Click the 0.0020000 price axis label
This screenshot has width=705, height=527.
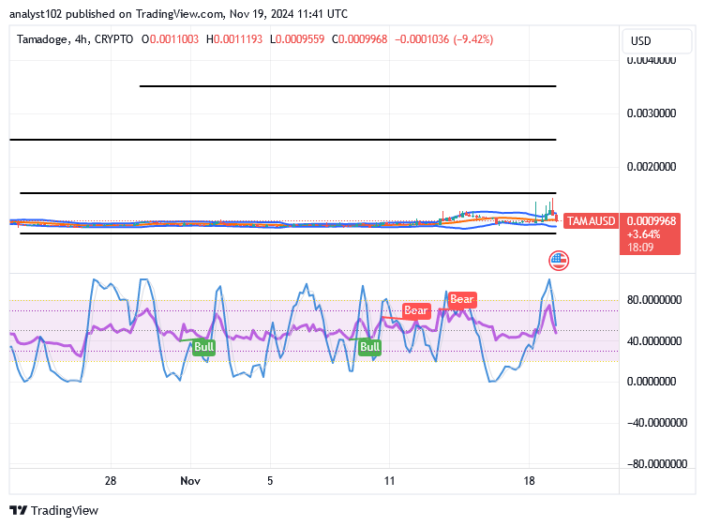coord(652,167)
